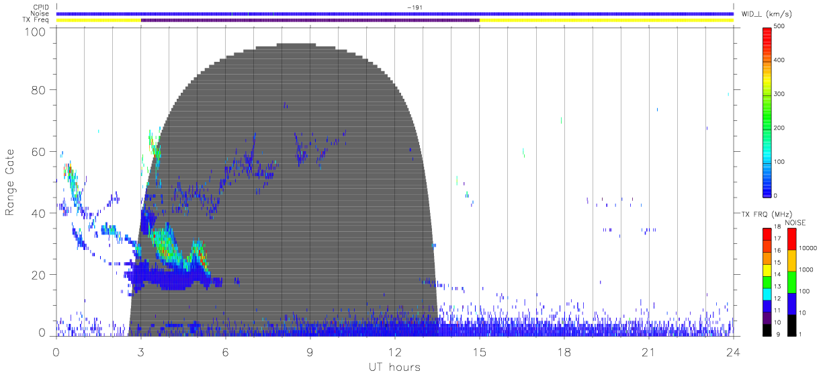Click the 18 tick on the UT hours axis
The width and height of the screenshot is (825, 381).
coord(564,351)
